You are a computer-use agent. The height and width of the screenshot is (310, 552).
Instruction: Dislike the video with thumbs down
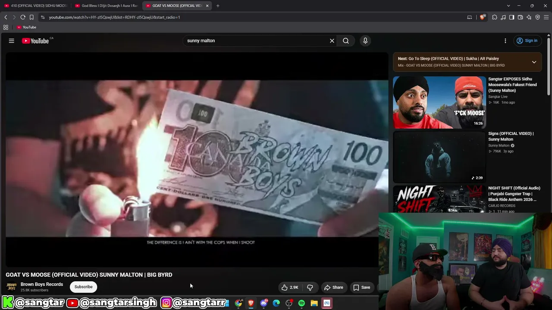[x=310, y=287]
